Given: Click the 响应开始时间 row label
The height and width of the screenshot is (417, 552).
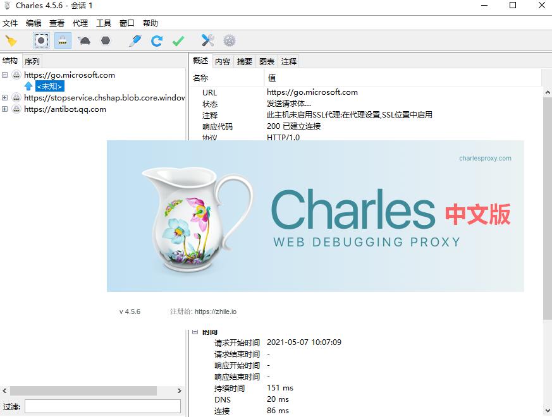Looking at the screenshot, I should (237, 366).
